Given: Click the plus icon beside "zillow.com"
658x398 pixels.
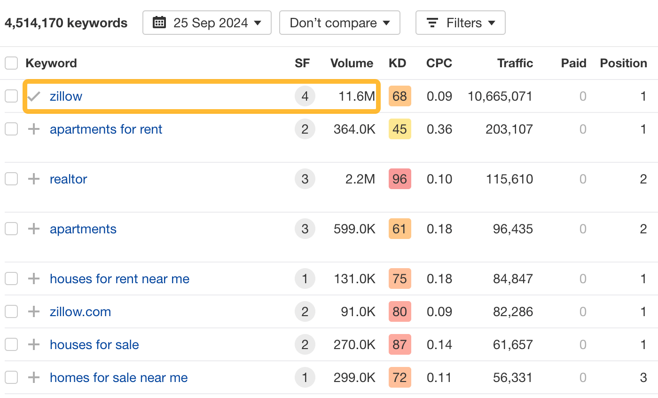Looking at the screenshot, I should (x=33, y=311).
